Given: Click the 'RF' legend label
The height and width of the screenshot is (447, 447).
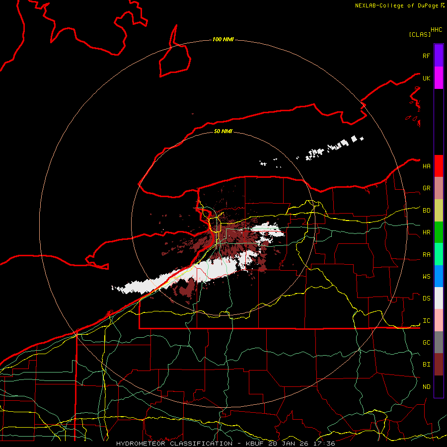Looking at the screenshot, I should tap(426, 56).
